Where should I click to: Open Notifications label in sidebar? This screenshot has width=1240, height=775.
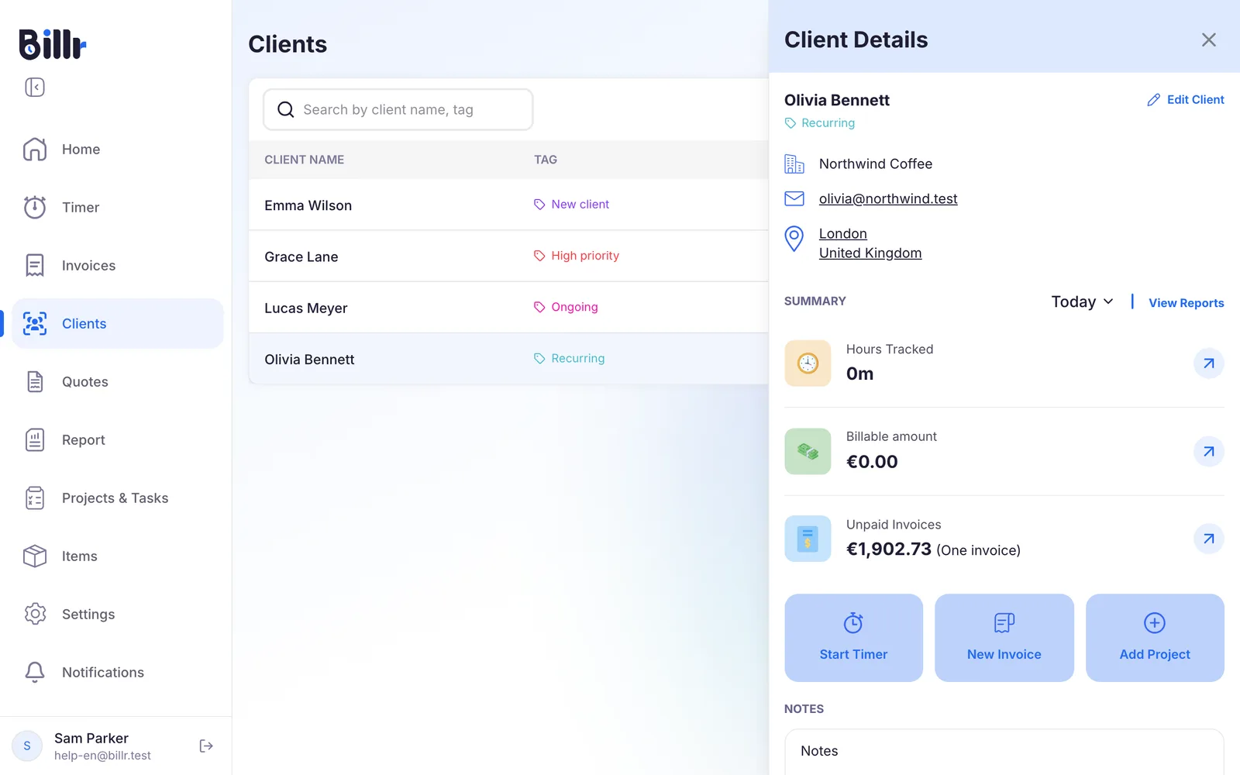pos(103,672)
